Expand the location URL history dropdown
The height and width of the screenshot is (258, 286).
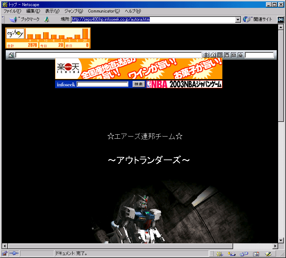point(238,19)
